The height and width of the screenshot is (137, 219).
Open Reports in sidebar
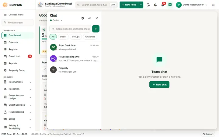point(18,63)
